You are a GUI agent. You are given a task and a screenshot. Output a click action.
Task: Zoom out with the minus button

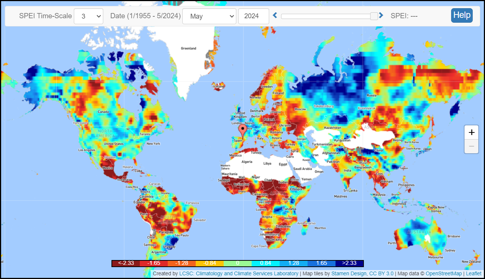pyautogui.click(x=471, y=146)
